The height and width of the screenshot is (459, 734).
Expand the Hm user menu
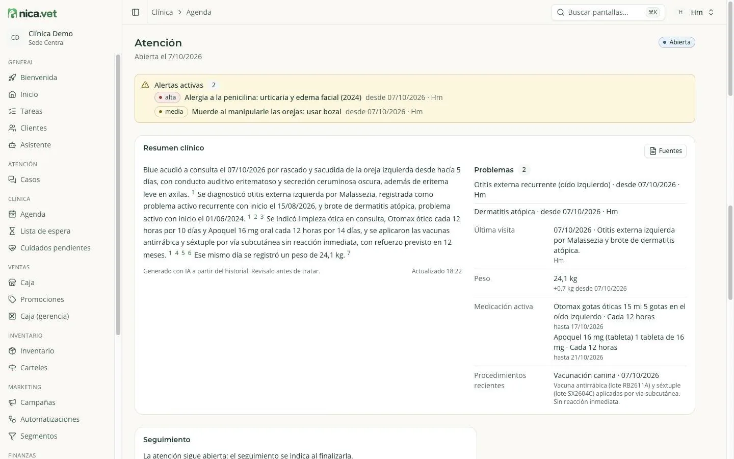(695, 12)
